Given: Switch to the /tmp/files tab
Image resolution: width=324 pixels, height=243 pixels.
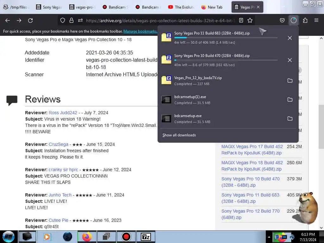Looking at the screenshot, I should pos(16,7).
